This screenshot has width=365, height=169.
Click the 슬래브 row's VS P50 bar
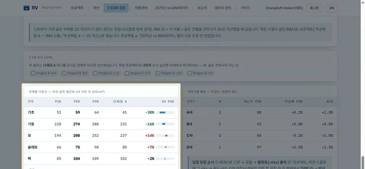(x=165, y=147)
